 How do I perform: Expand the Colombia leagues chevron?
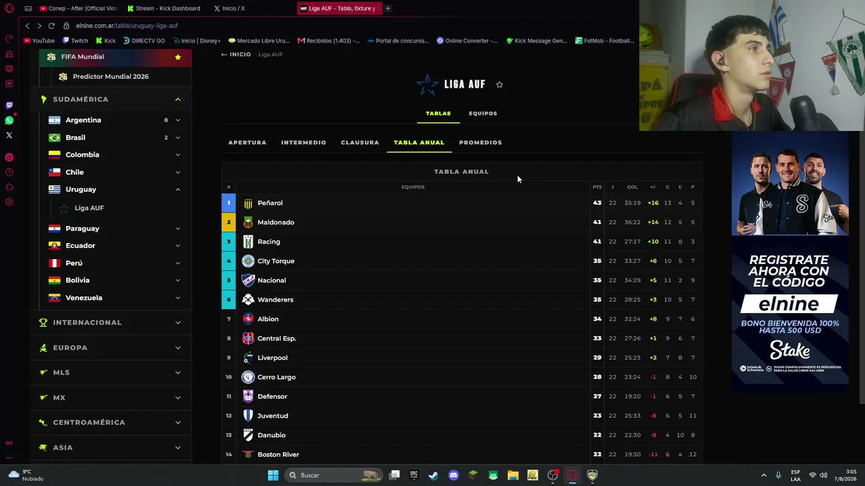point(178,155)
